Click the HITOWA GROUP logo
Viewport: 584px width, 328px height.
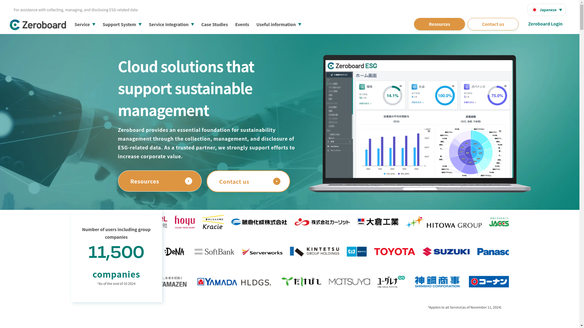pos(444,222)
